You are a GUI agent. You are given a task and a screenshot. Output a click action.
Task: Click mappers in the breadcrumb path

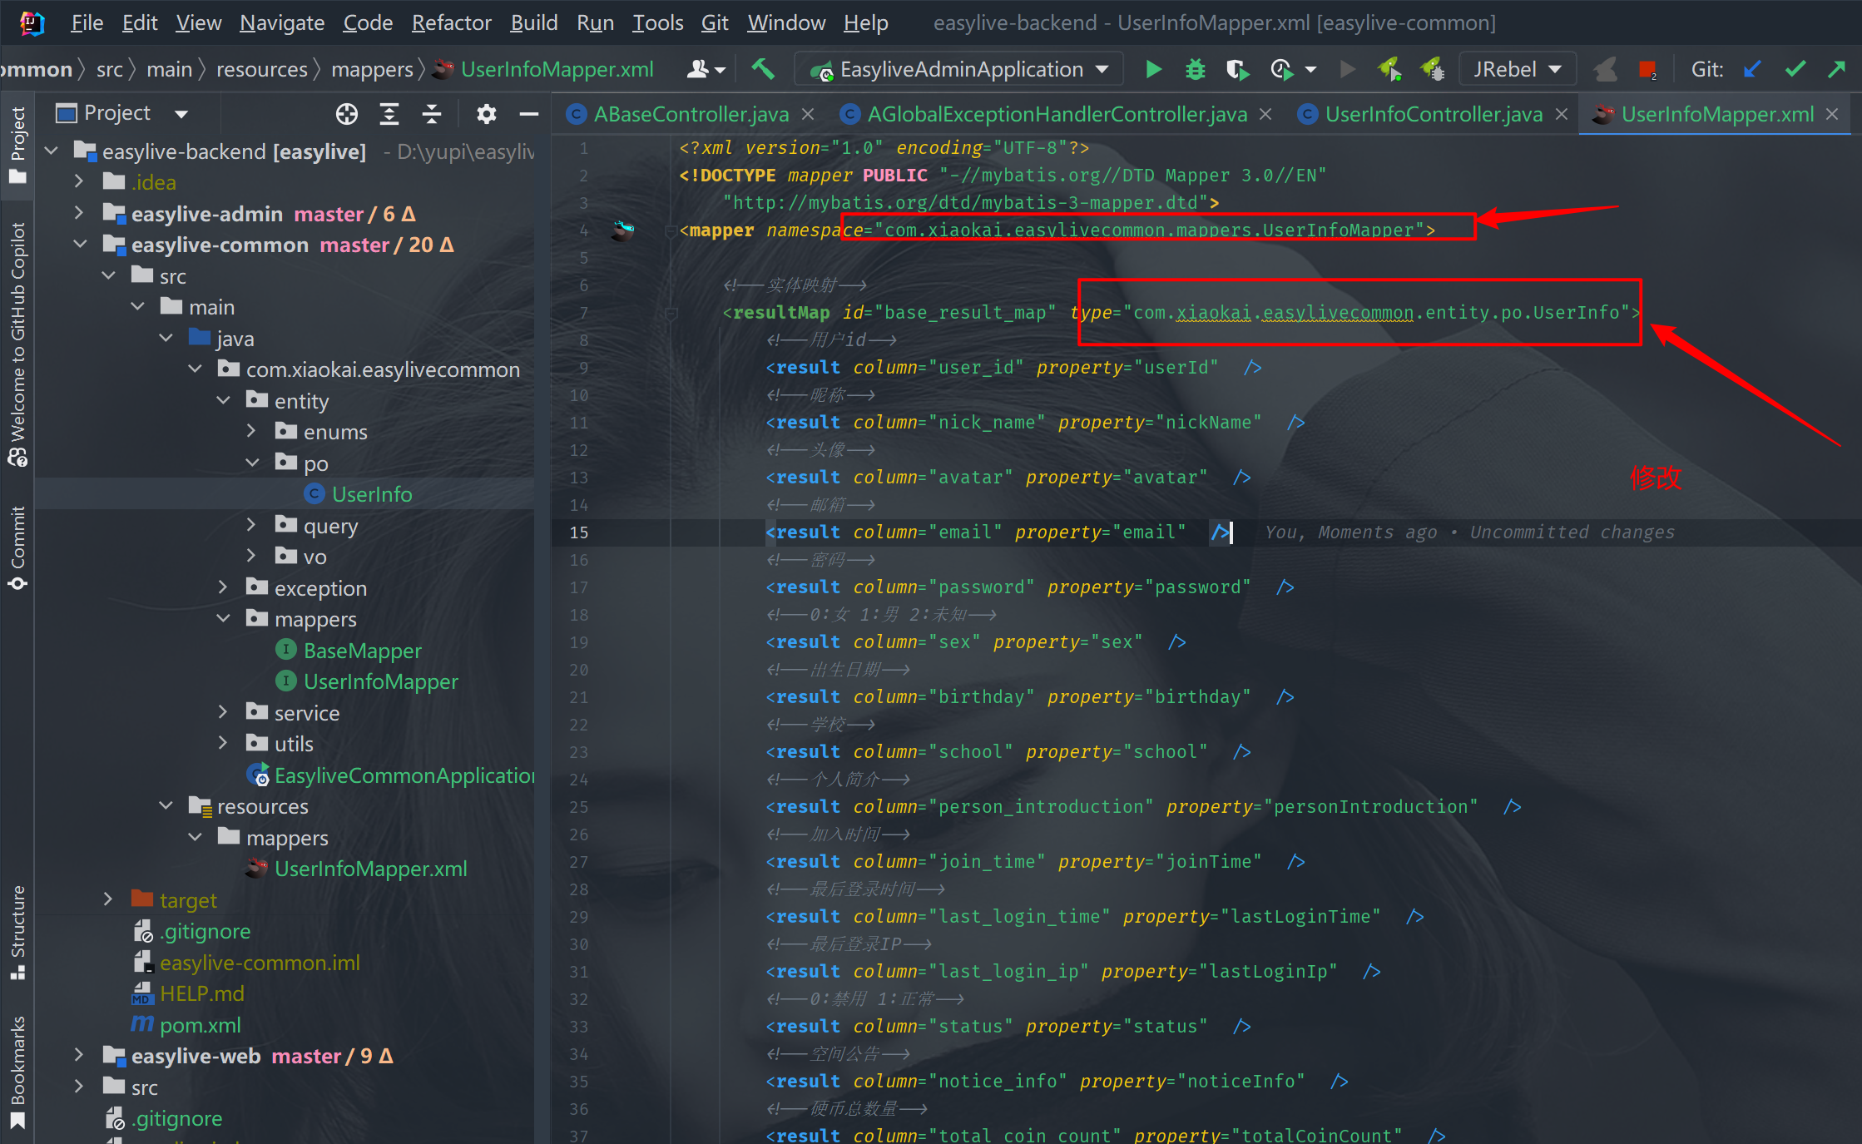[371, 69]
